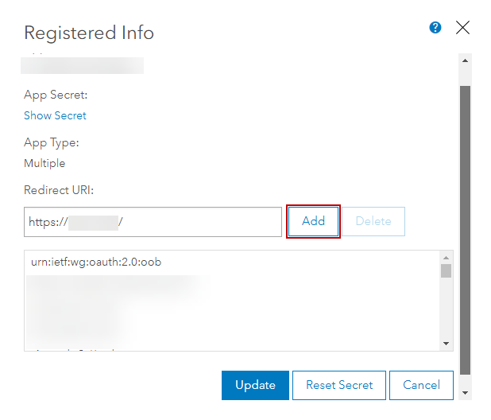Click the Show Secret link
Screen dimensions: 491x420
(x=55, y=115)
